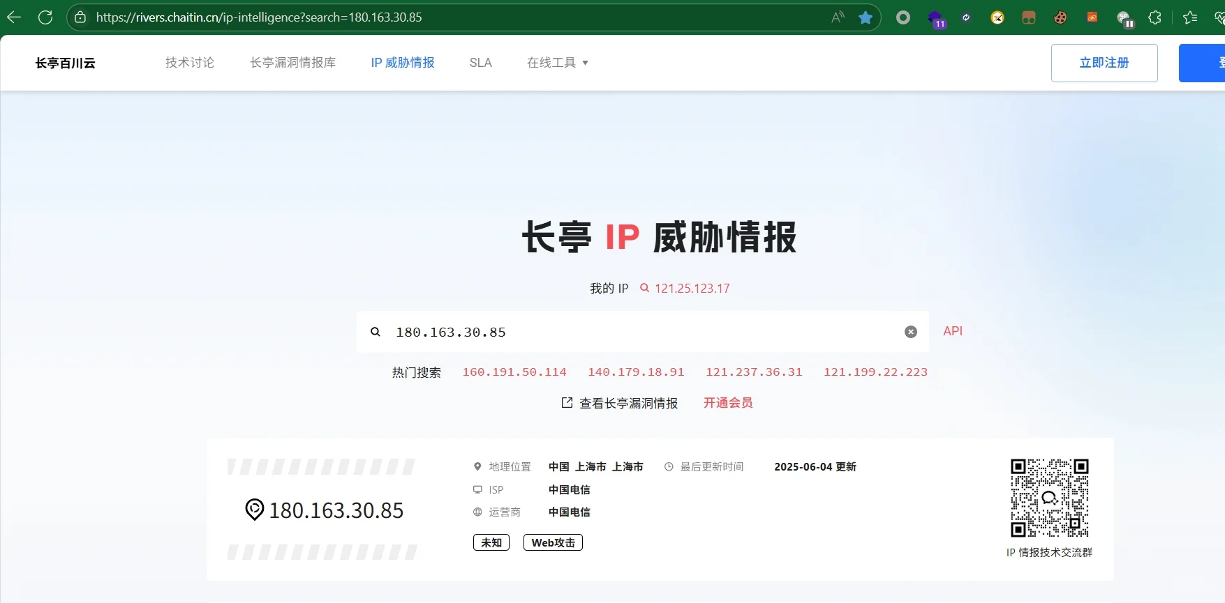Open the gray circle extension icon
Screen dimensions: 1225x603
(x=903, y=17)
